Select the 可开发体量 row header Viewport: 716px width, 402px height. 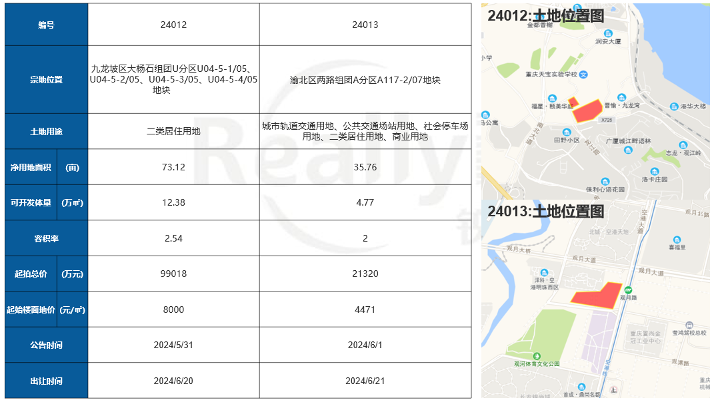pos(31,202)
